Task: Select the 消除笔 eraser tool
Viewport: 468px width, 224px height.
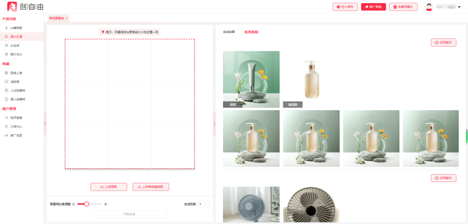Action: point(15,81)
